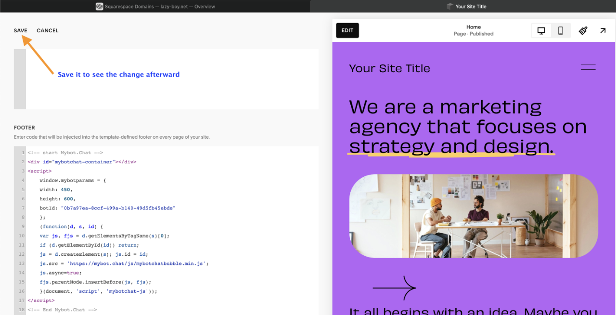Open the site's hamburger menu icon
The image size is (616, 315).
(588, 67)
